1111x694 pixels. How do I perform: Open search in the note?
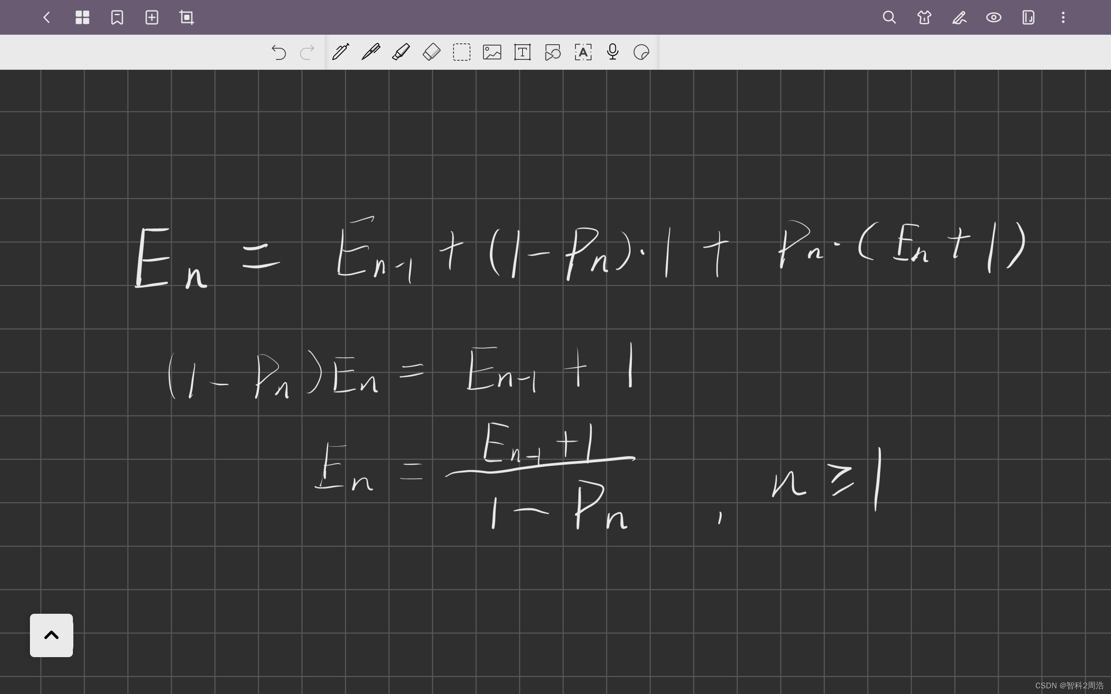tap(889, 17)
